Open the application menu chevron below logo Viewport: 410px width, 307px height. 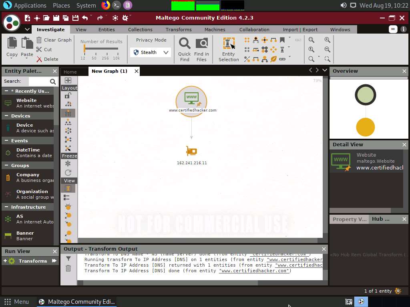(x=27, y=29)
